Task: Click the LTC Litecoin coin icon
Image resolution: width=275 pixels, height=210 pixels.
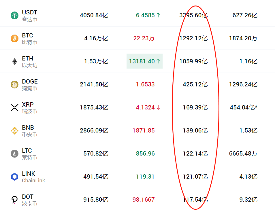Action: click(14, 154)
